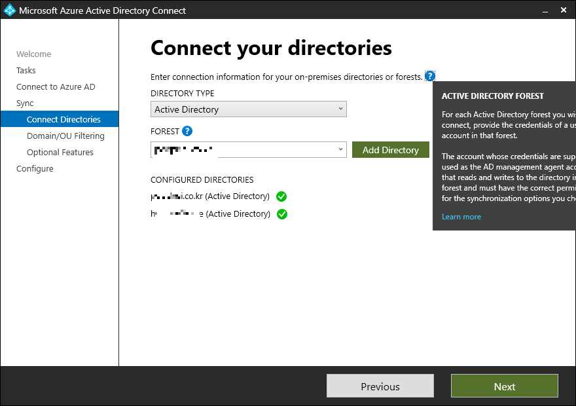The width and height of the screenshot is (576, 406).
Task: Click the Connect your directories heading
Action: click(x=271, y=48)
